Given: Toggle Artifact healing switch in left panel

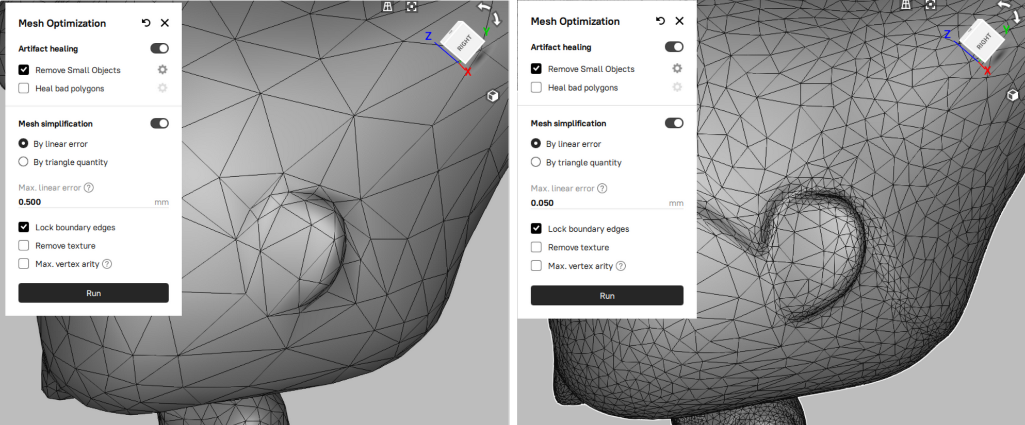Looking at the screenshot, I should point(159,48).
